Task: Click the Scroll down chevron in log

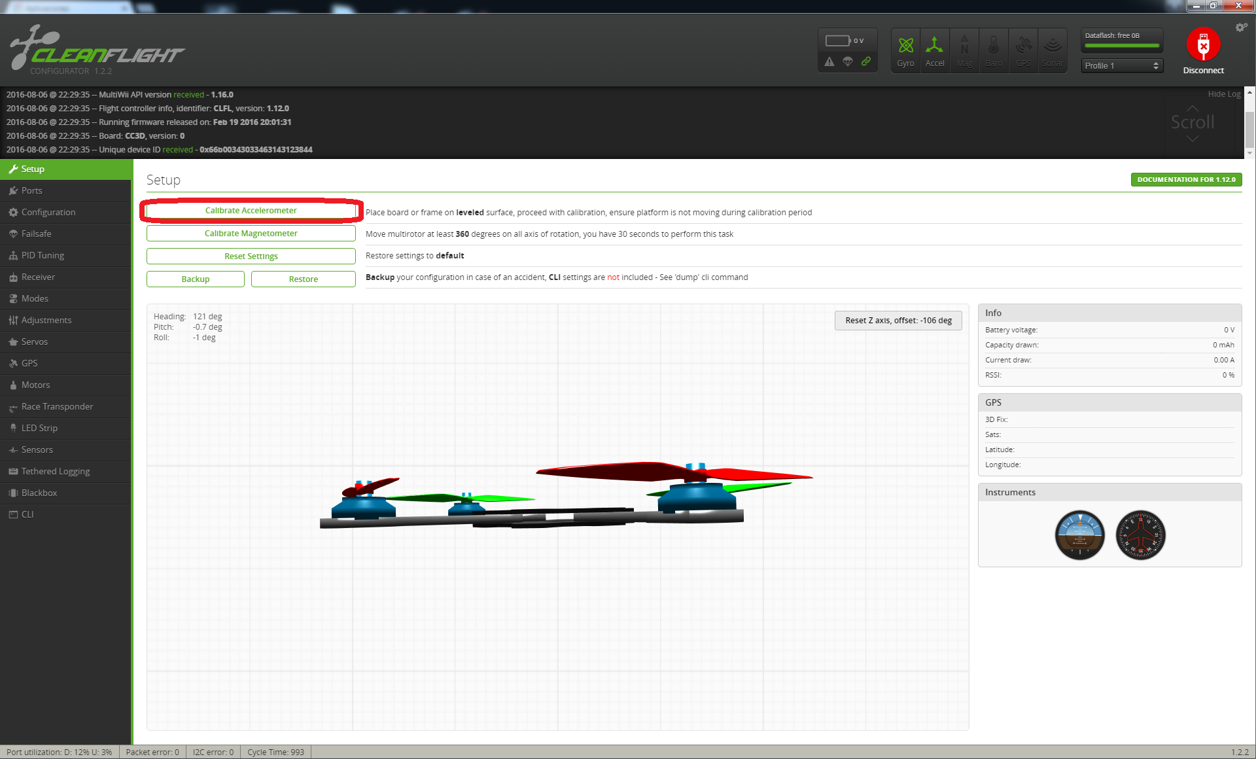Action: click(1192, 139)
